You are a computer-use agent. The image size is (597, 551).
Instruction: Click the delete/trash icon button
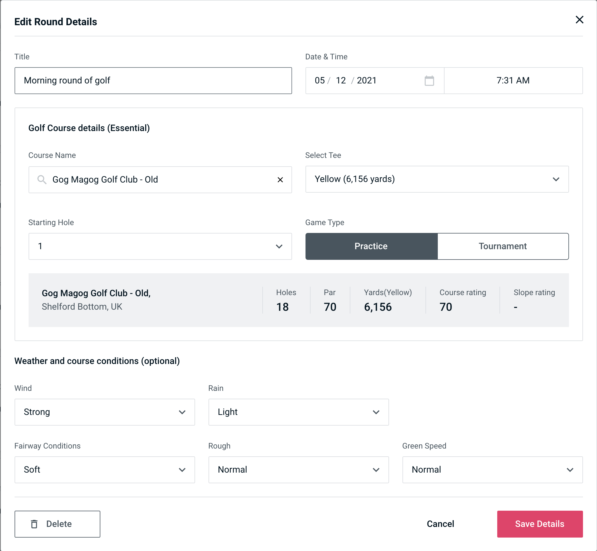click(35, 524)
